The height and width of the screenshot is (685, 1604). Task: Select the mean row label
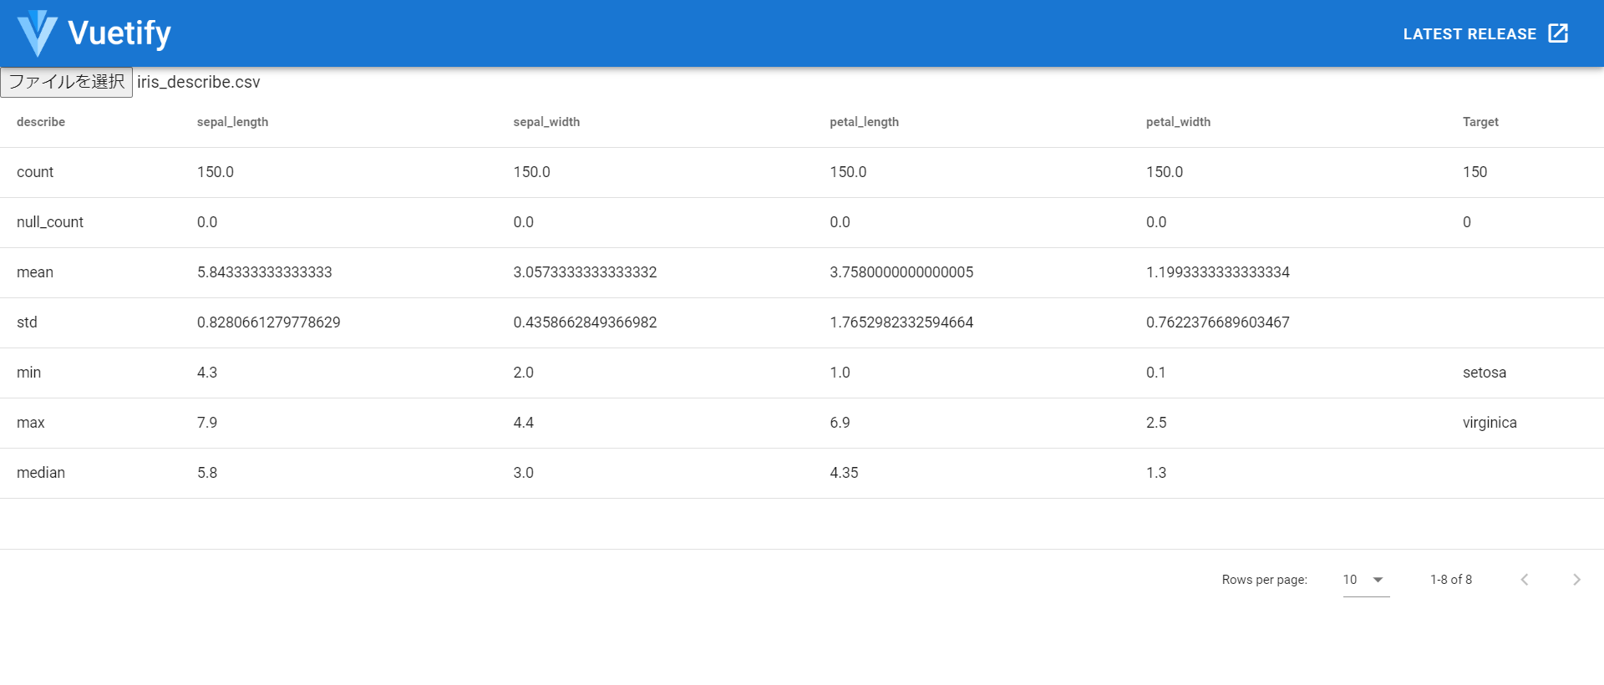click(35, 272)
